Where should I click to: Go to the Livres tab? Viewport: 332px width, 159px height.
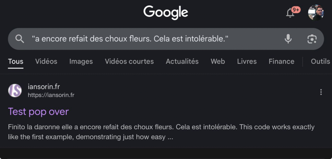pos(247,61)
